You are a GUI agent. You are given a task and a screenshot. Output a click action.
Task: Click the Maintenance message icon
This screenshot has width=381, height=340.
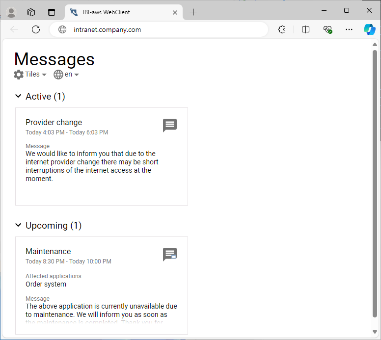point(169,254)
